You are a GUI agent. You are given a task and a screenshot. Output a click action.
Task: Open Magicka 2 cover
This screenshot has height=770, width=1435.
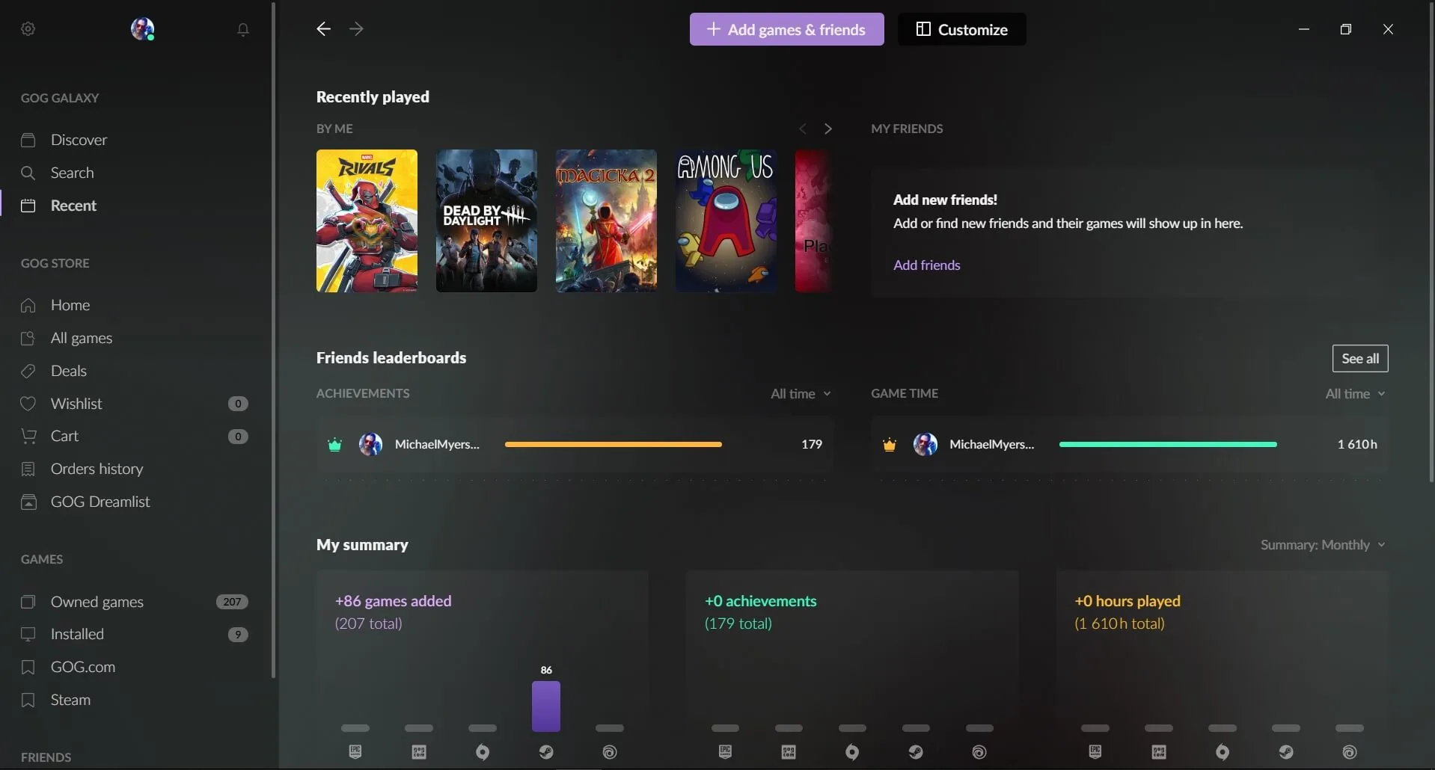click(x=606, y=221)
